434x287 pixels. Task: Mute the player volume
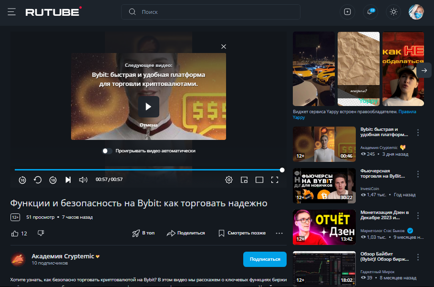tap(83, 180)
